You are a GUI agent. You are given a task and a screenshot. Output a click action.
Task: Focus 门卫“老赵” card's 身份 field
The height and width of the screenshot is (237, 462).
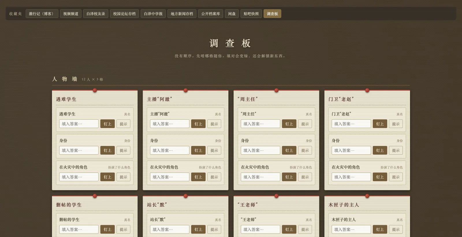tap(351, 150)
